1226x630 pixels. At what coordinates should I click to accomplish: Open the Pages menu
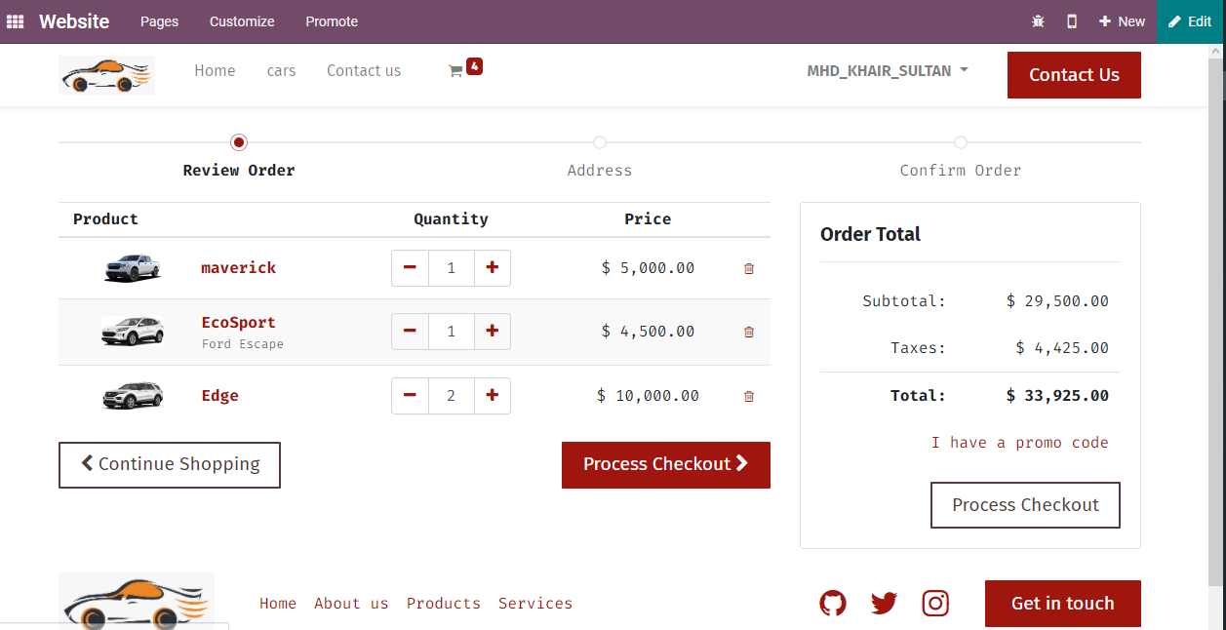[159, 21]
